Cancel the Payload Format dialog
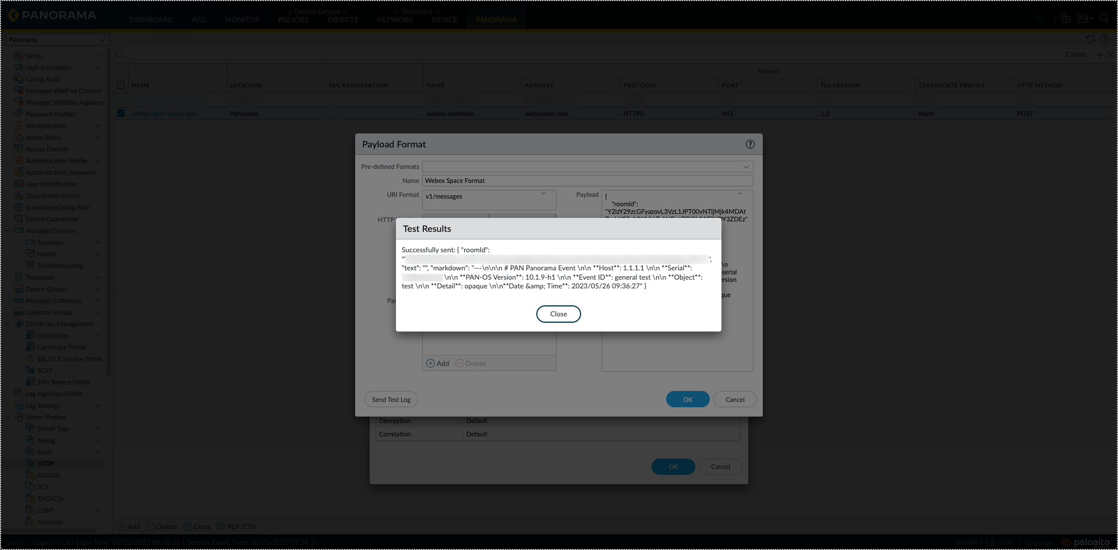 point(735,400)
